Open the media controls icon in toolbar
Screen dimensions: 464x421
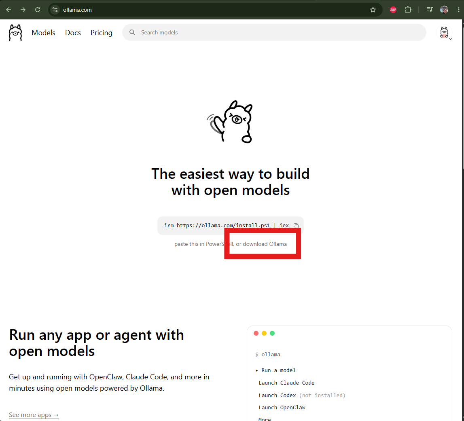(429, 10)
